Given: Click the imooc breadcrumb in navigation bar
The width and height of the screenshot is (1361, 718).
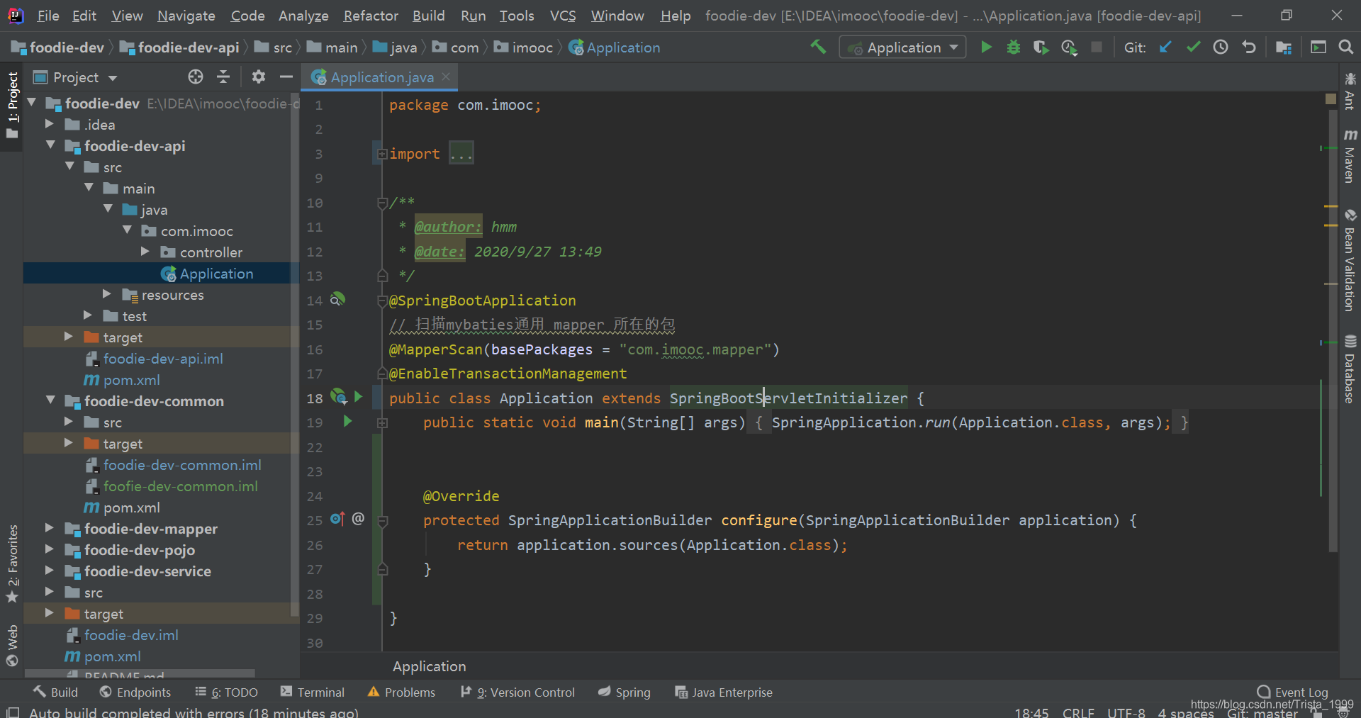Looking at the screenshot, I should tap(524, 47).
